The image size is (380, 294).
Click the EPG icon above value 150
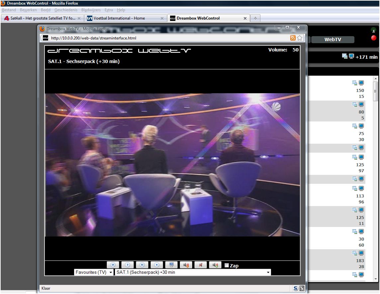point(354,83)
